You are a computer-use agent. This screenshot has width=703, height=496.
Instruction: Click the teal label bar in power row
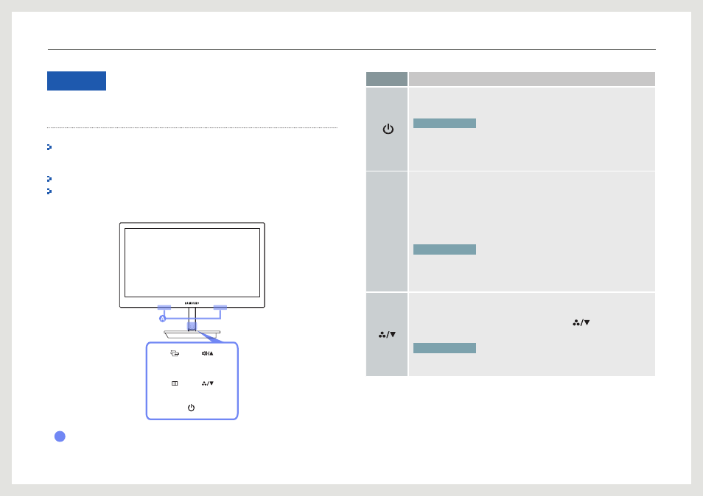coord(445,124)
